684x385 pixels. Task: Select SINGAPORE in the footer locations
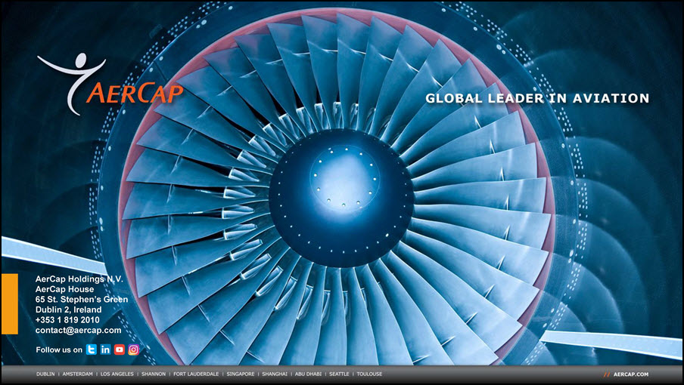point(241,374)
